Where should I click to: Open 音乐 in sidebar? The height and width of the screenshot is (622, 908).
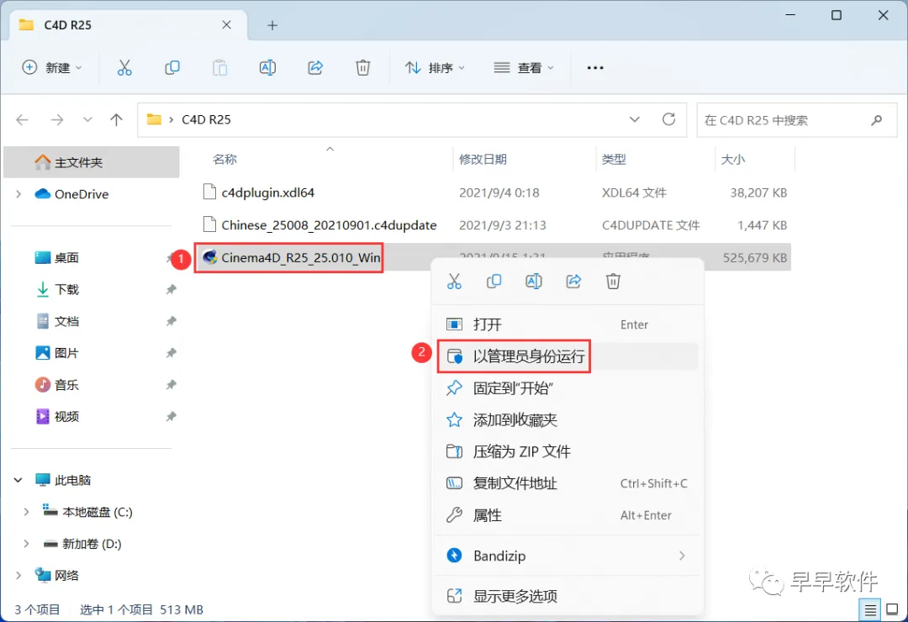tap(57, 385)
